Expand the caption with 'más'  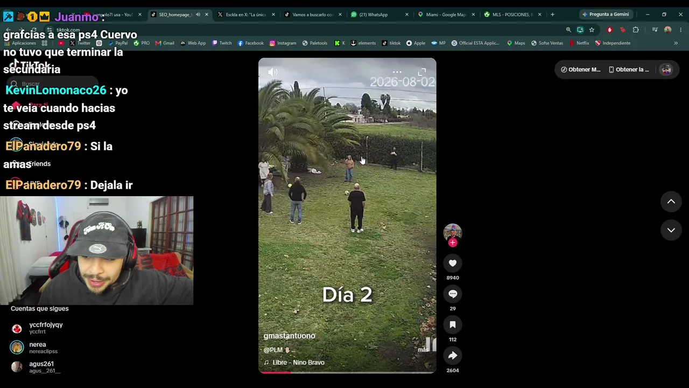click(x=423, y=350)
